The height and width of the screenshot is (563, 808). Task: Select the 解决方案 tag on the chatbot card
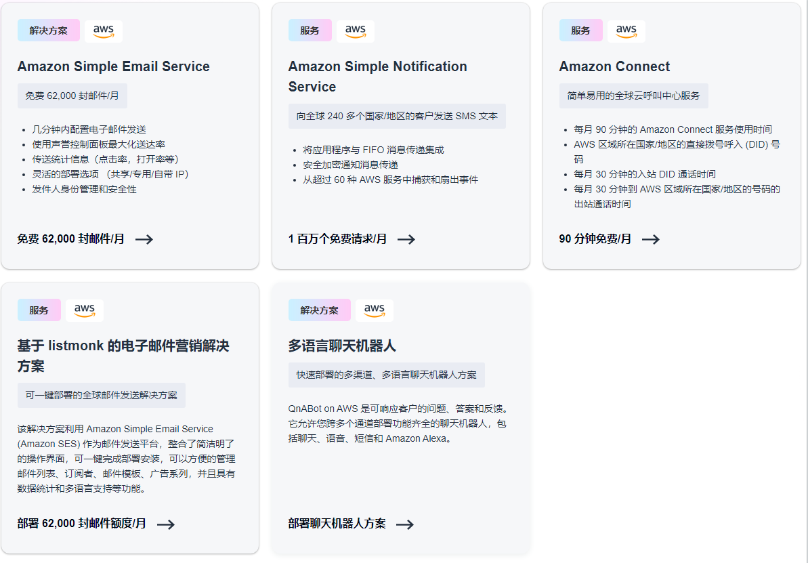(x=319, y=310)
